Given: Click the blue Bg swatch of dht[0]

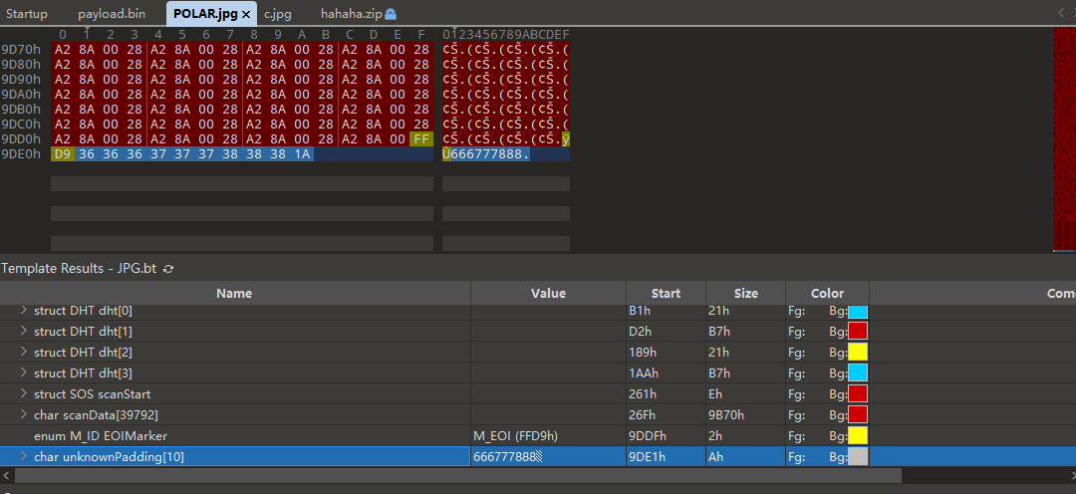Looking at the screenshot, I should [857, 312].
